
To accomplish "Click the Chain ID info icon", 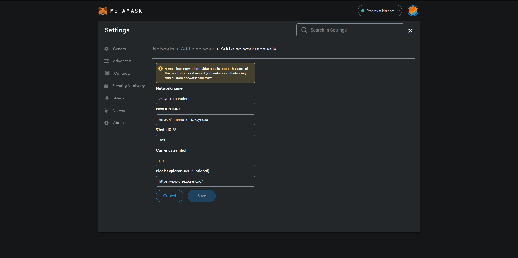I will point(175,129).
